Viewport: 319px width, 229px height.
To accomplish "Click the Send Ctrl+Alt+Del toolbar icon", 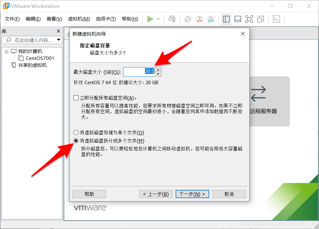I will click(172, 19).
